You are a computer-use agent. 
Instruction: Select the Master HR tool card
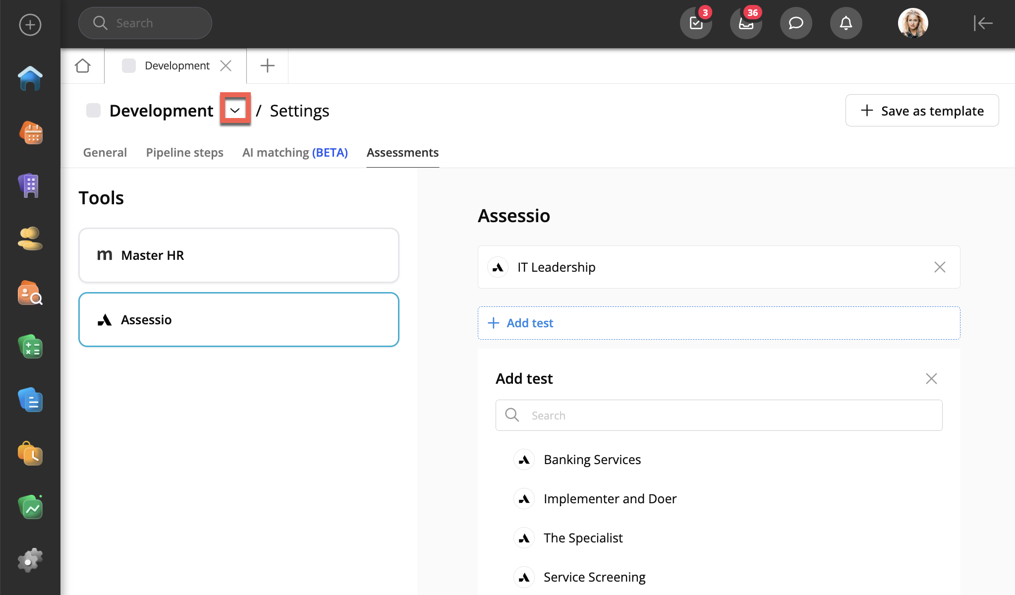[x=239, y=255]
